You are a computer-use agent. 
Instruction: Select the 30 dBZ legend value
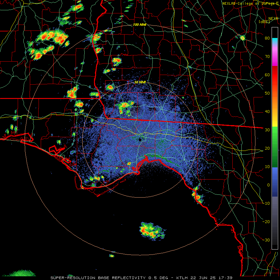pyautogui.click(x=267, y=130)
